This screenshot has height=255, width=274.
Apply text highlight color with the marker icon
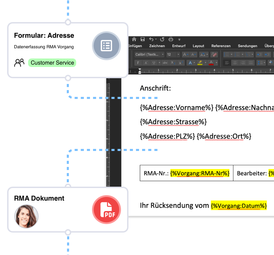(x=200, y=63)
